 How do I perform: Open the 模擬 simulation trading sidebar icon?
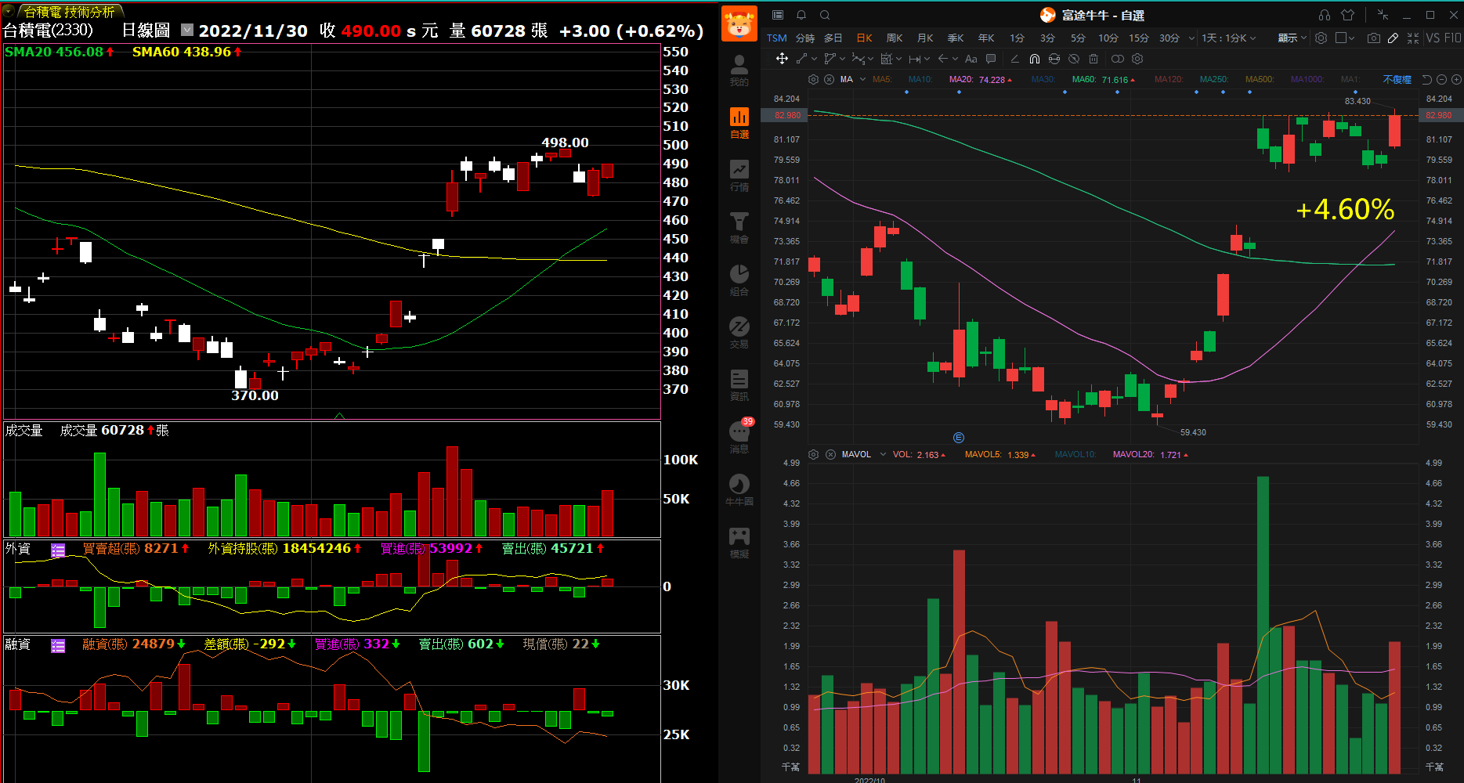click(x=739, y=543)
